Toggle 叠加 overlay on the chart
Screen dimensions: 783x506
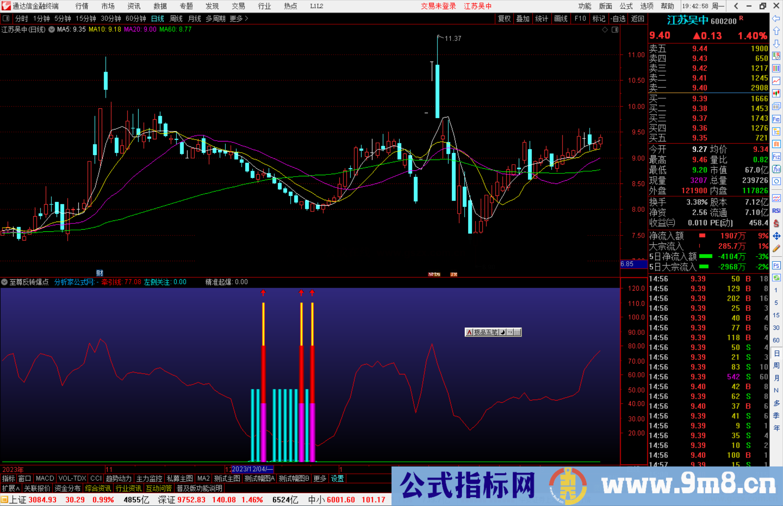point(523,18)
